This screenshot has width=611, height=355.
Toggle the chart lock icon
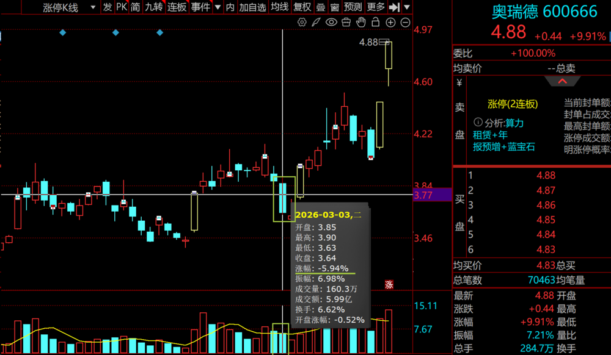(x=375, y=23)
